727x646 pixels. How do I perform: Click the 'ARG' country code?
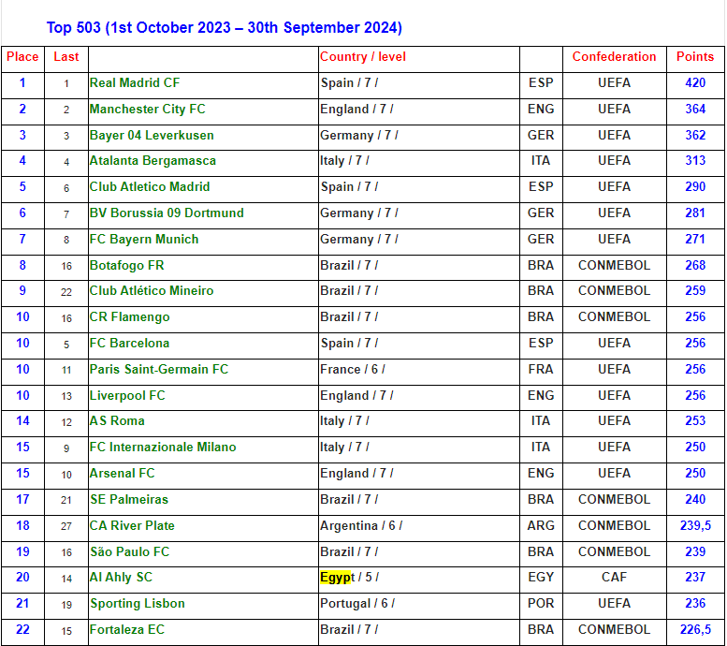tap(541, 526)
